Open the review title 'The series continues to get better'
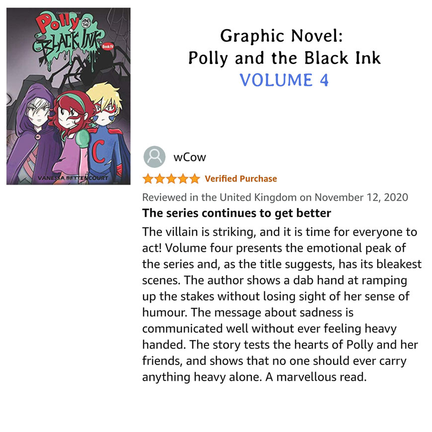This screenshot has width=432, height=432. click(236, 213)
